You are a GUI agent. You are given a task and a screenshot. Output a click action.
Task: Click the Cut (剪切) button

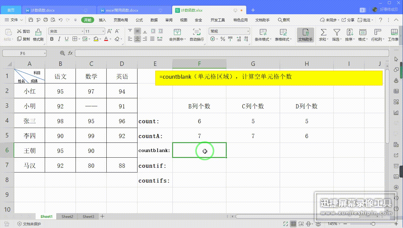[23, 31]
